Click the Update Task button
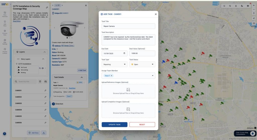 [x=114, y=125]
